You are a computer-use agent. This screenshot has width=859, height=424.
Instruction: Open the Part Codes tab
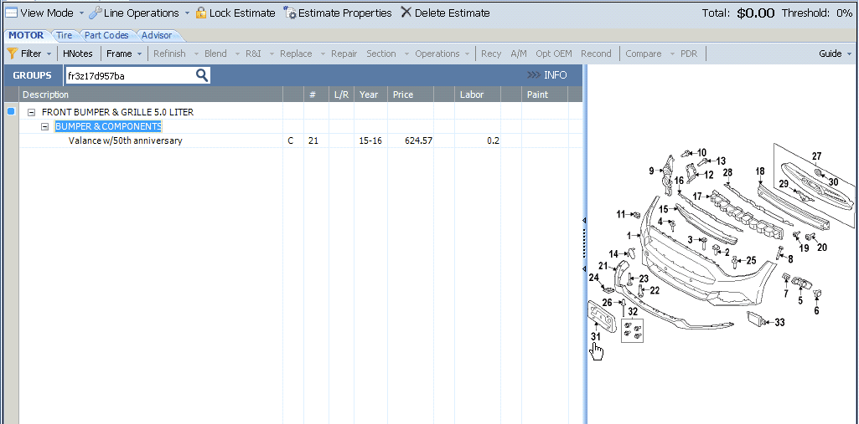point(106,35)
